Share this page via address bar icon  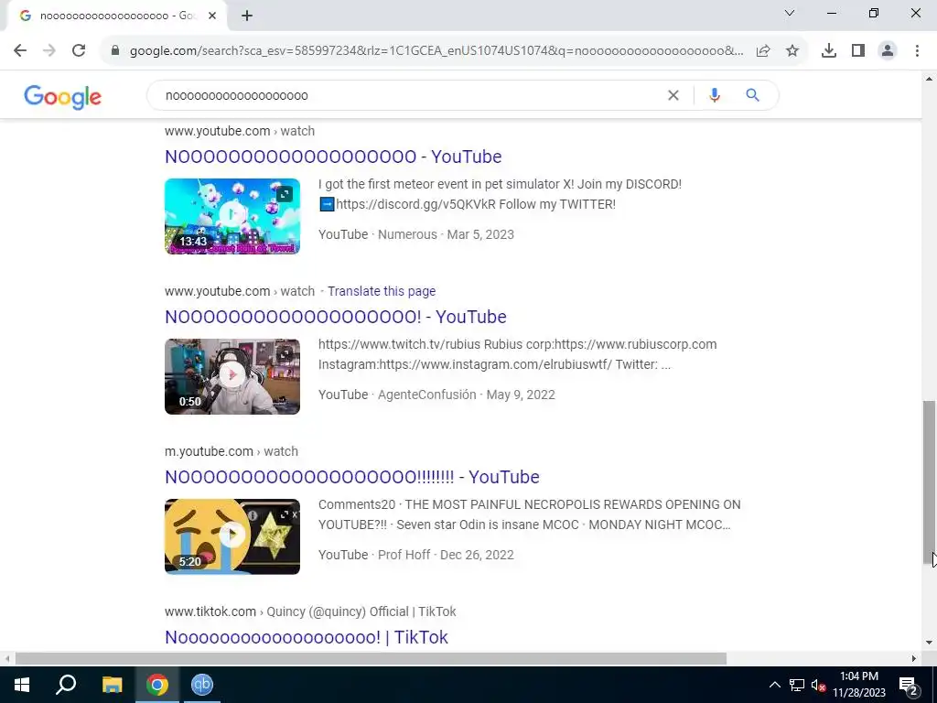click(763, 51)
